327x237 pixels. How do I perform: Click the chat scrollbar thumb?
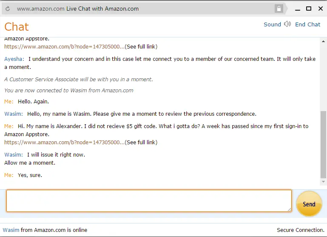click(x=323, y=144)
